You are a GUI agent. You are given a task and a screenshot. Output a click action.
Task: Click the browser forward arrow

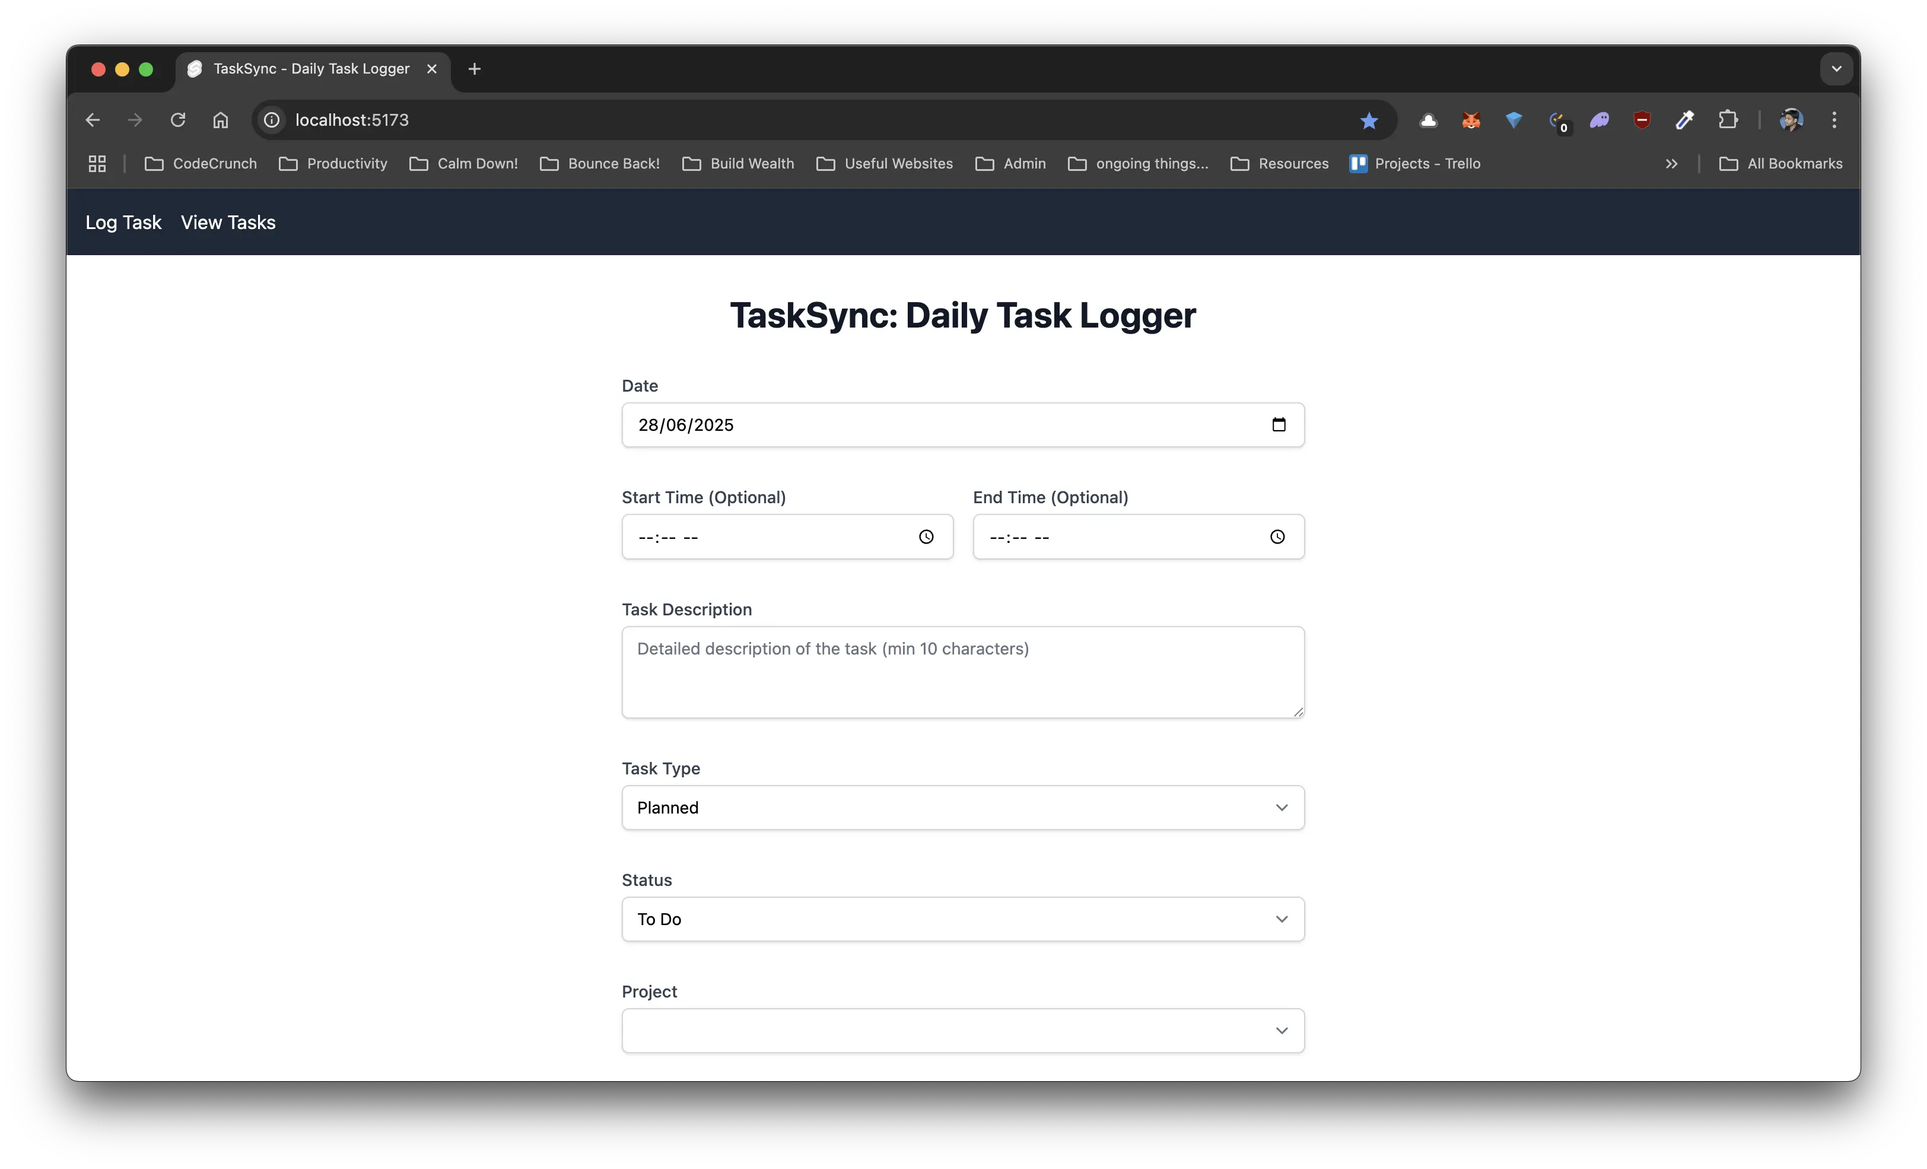[135, 120]
